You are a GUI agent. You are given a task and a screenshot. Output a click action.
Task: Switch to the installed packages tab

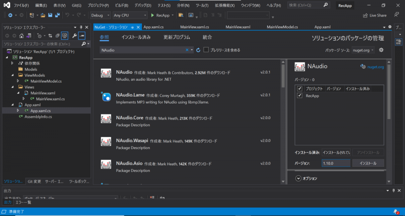(x=136, y=37)
